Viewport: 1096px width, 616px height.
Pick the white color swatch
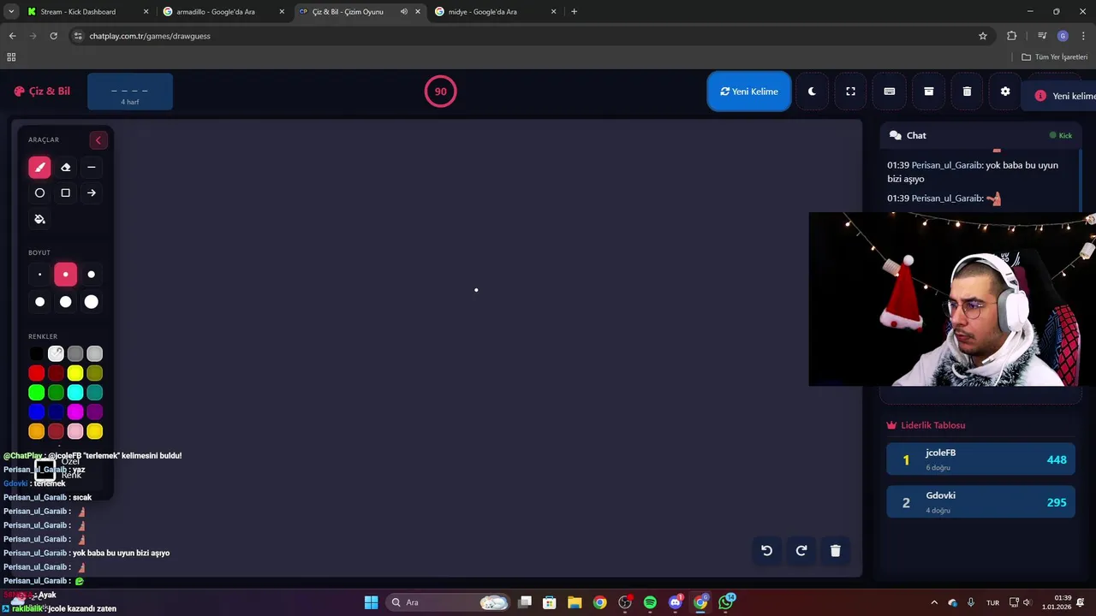click(56, 353)
